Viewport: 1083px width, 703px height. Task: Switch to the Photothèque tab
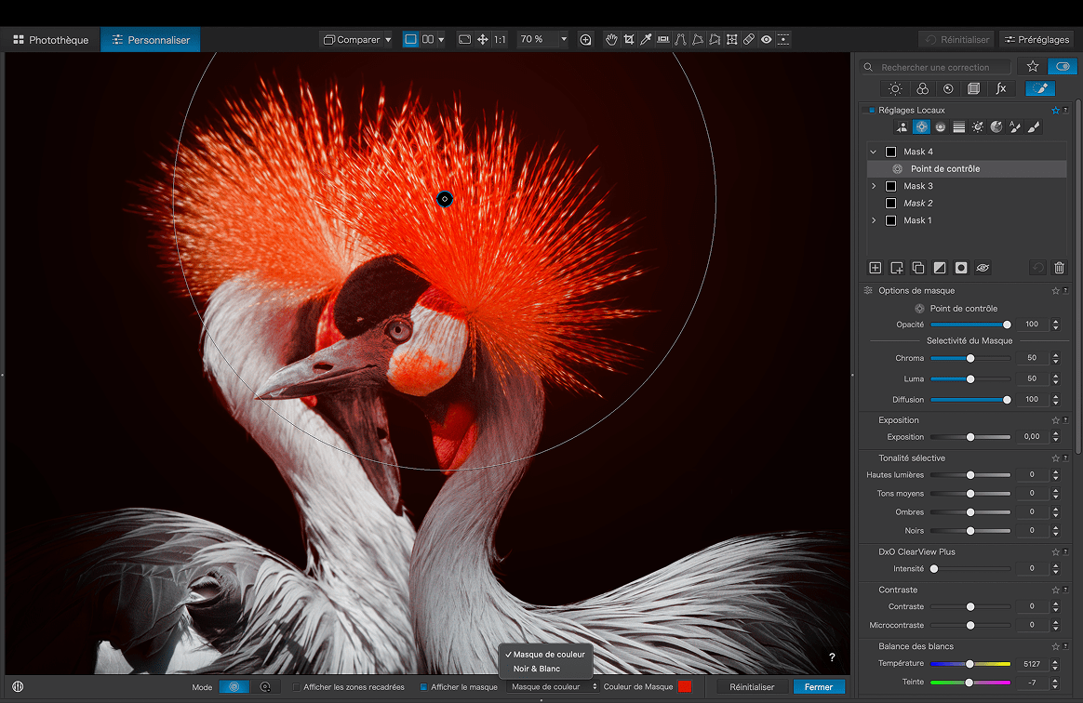50,40
